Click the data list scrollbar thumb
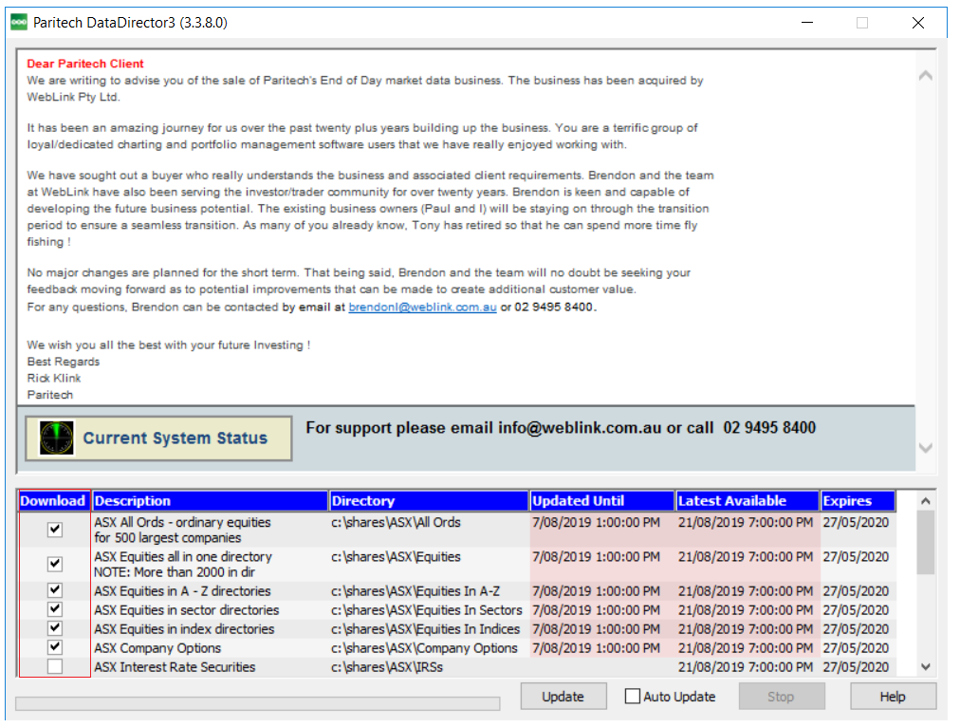This screenshot has width=960, height=727. point(926,543)
